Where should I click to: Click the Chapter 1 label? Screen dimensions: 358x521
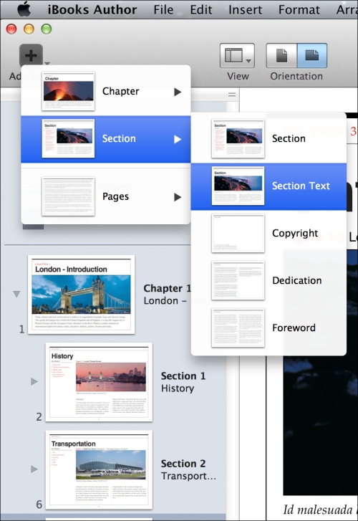pos(167,288)
